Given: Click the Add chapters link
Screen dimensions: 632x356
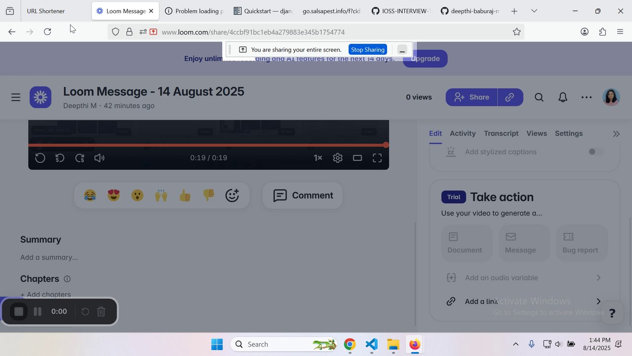Looking at the screenshot, I should point(45,295).
